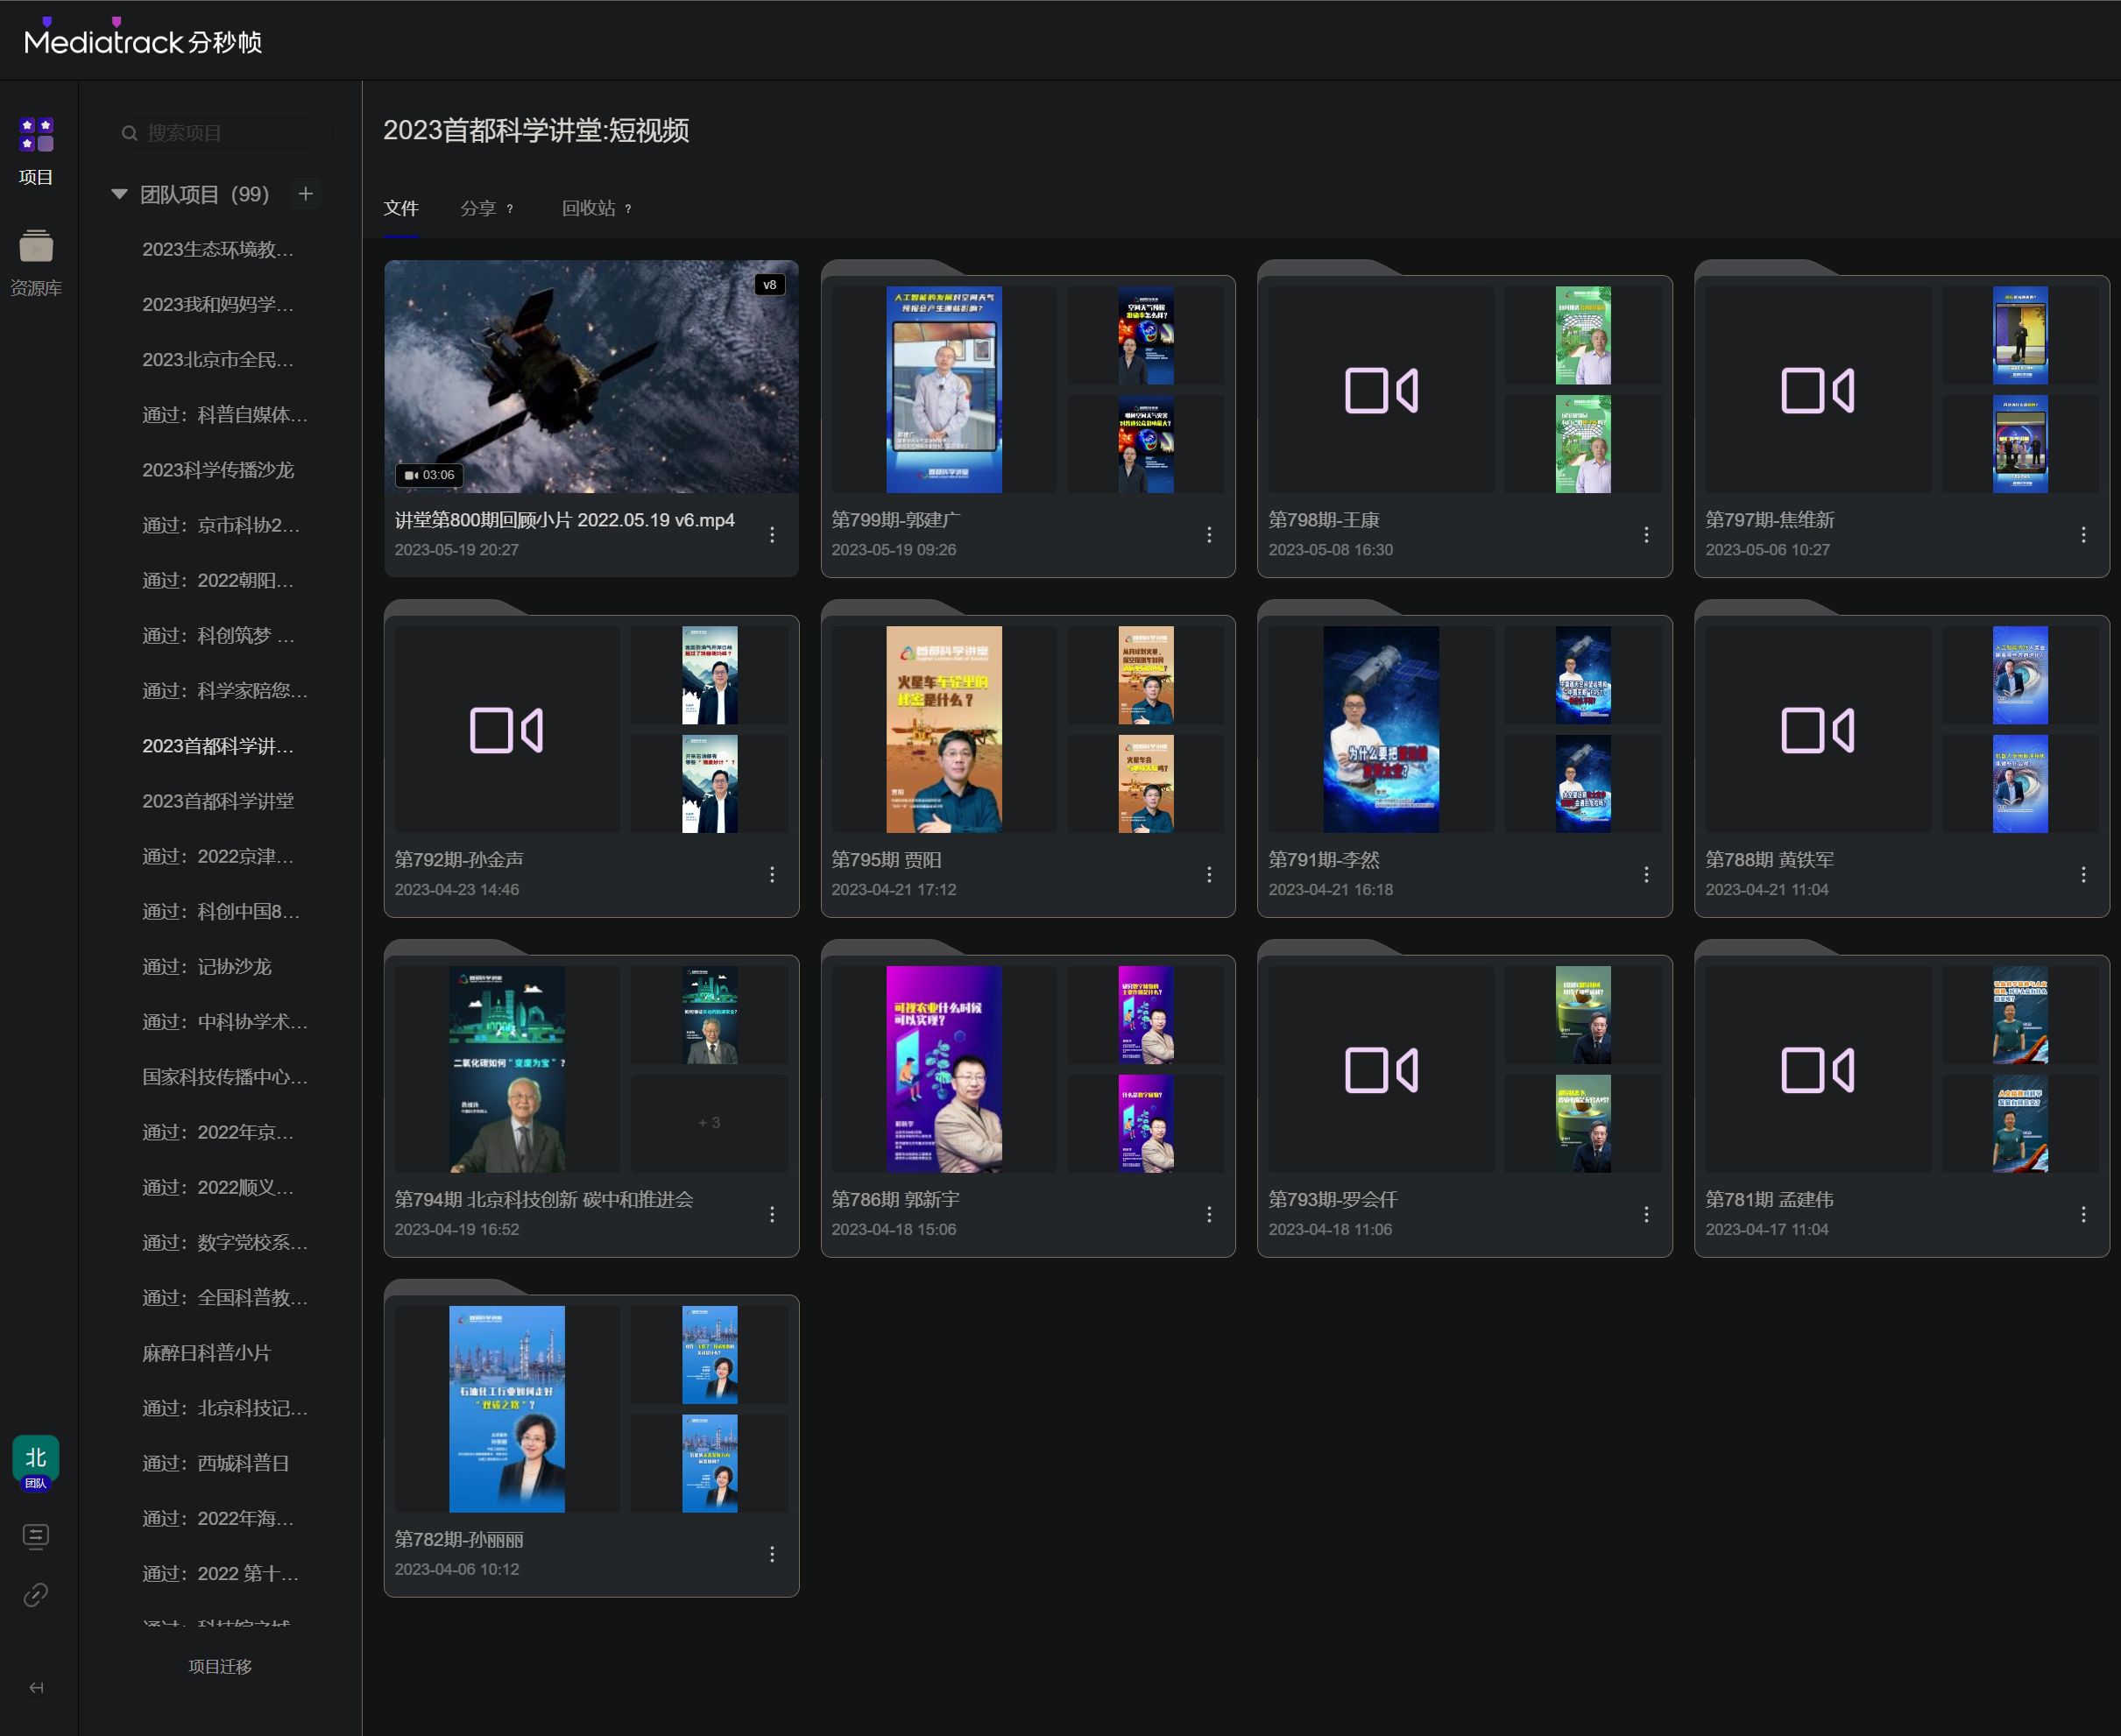Click the 项目迁移 link
The image size is (2121, 1736).
click(x=220, y=1666)
